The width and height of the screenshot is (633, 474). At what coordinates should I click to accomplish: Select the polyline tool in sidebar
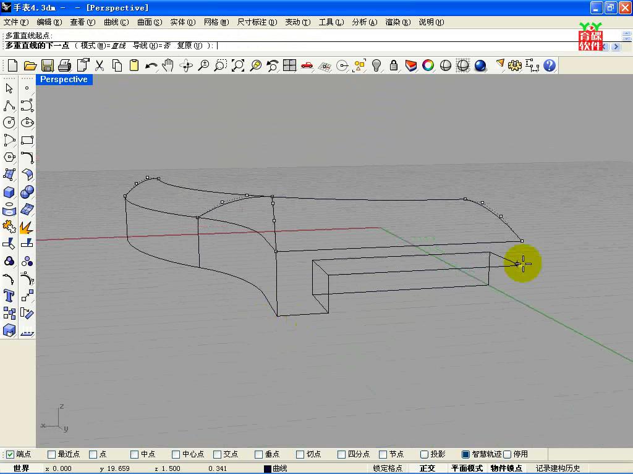point(9,106)
